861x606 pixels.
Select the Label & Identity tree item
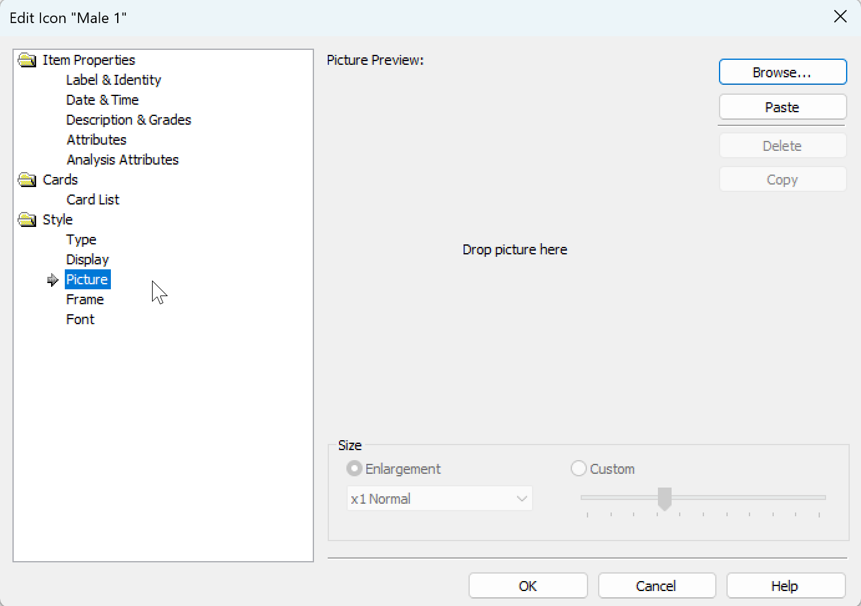pos(113,80)
